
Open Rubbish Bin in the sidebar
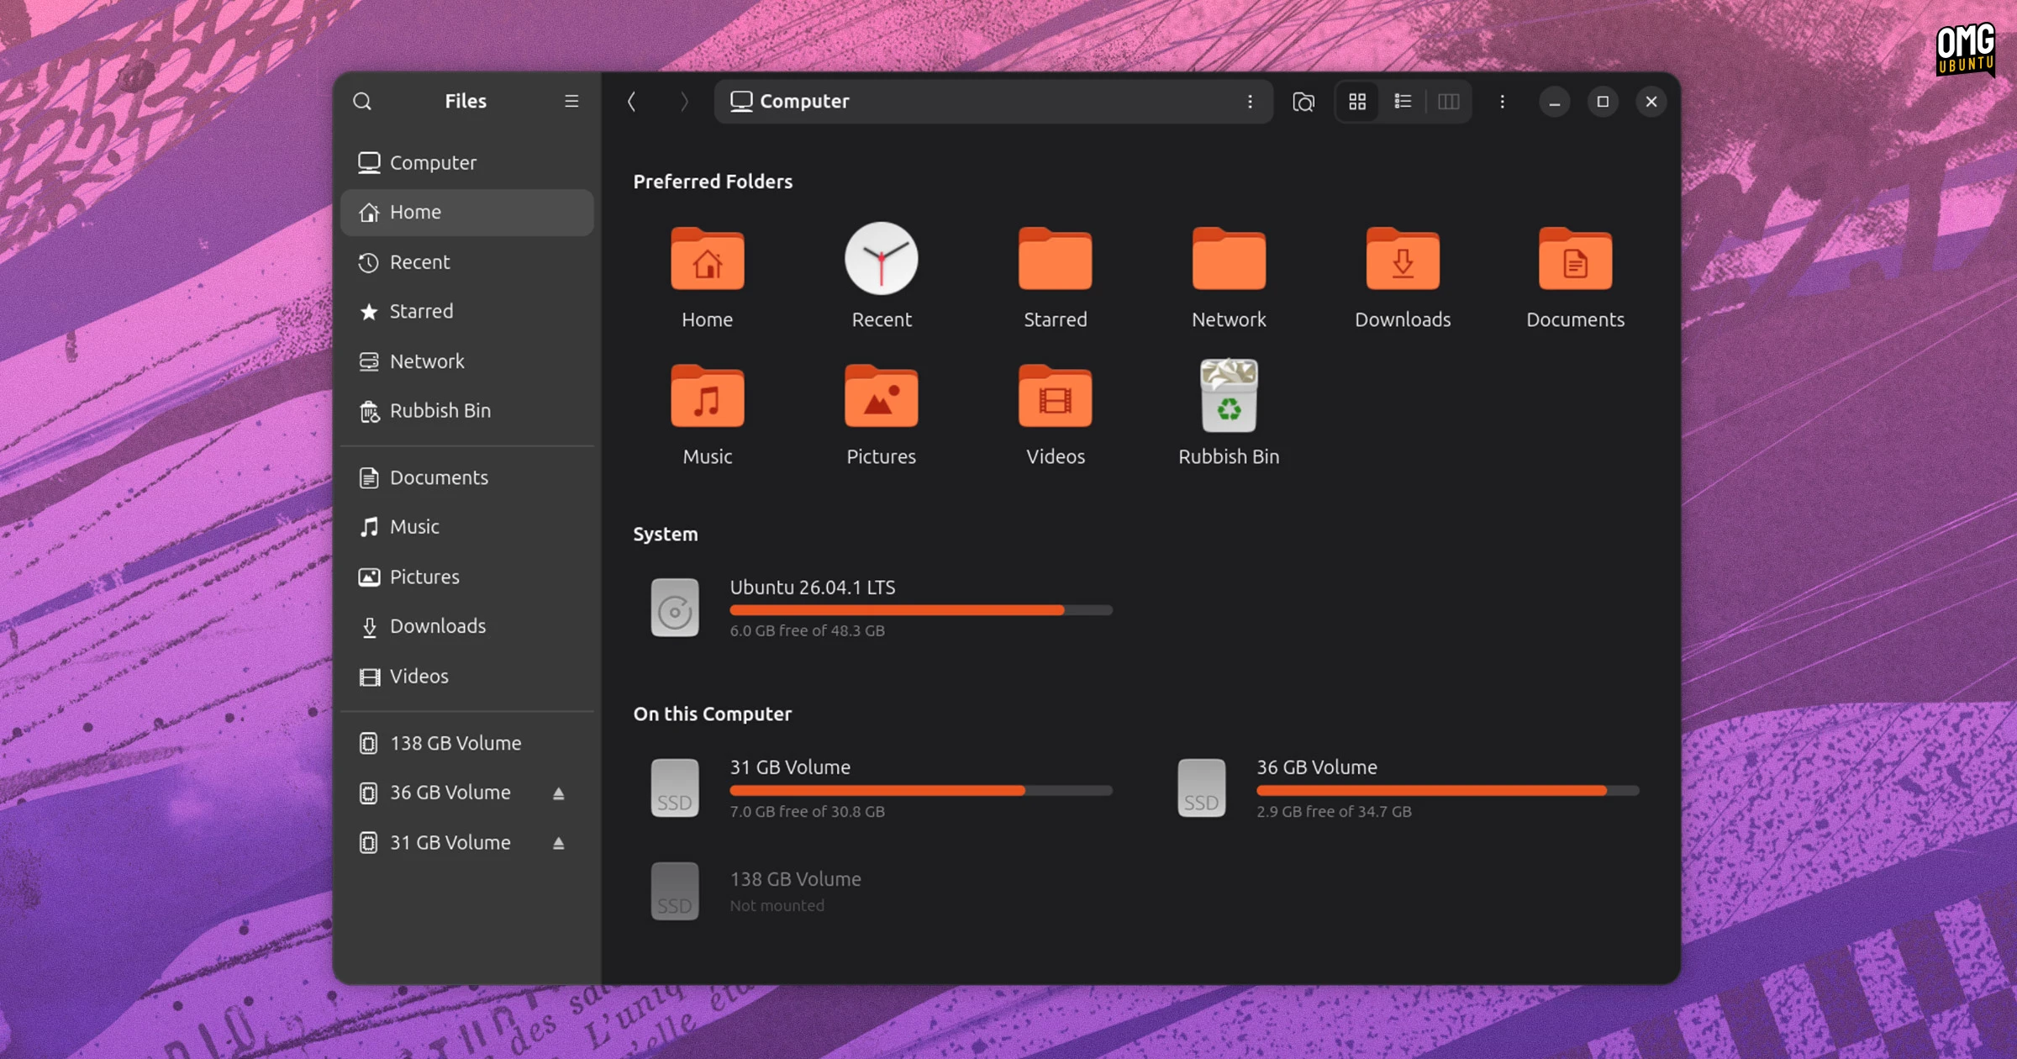click(x=467, y=411)
